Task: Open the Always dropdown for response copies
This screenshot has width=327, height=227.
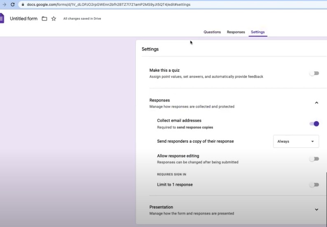Action: (x=296, y=141)
